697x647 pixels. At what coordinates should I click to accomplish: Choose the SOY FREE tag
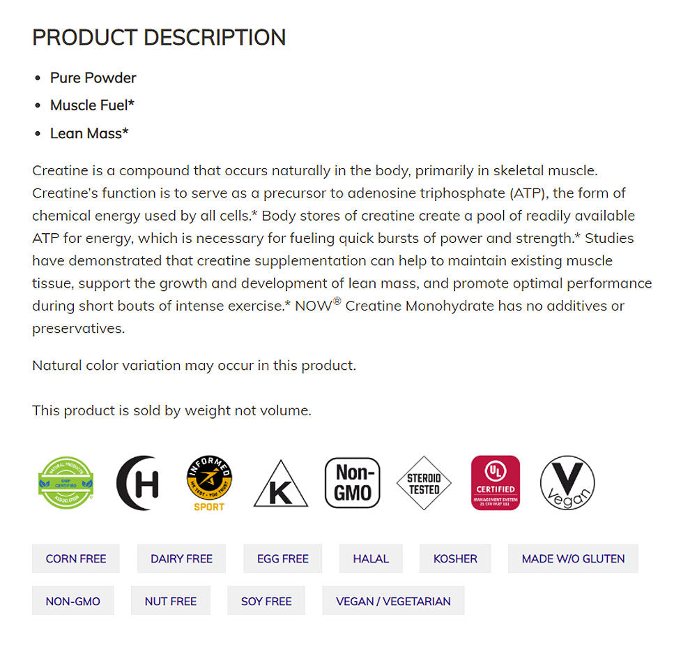coord(266,601)
